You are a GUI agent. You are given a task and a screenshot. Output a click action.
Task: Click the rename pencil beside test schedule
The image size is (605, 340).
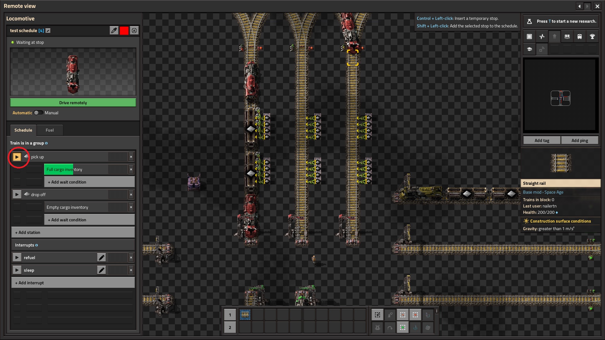click(48, 31)
